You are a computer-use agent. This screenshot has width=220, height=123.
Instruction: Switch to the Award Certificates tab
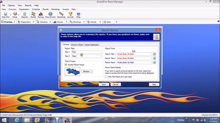coord(91,45)
